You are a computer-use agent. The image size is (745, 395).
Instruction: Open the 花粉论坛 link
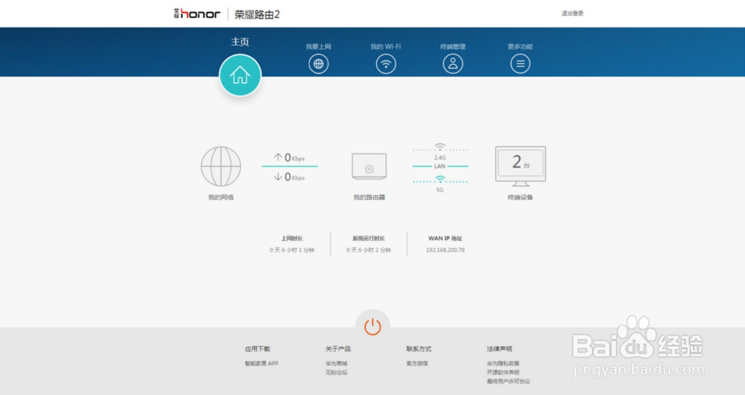[x=337, y=373]
